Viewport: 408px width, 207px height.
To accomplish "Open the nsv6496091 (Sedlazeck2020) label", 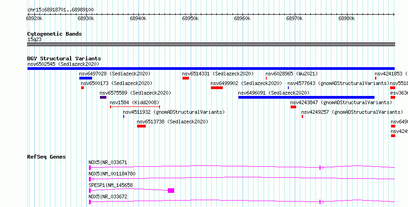I will 274,93.
